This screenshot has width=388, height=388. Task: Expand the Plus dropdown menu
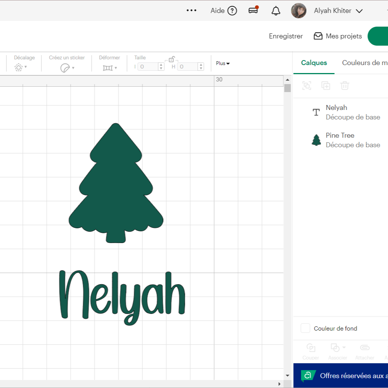pyautogui.click(x=223, y=63)
